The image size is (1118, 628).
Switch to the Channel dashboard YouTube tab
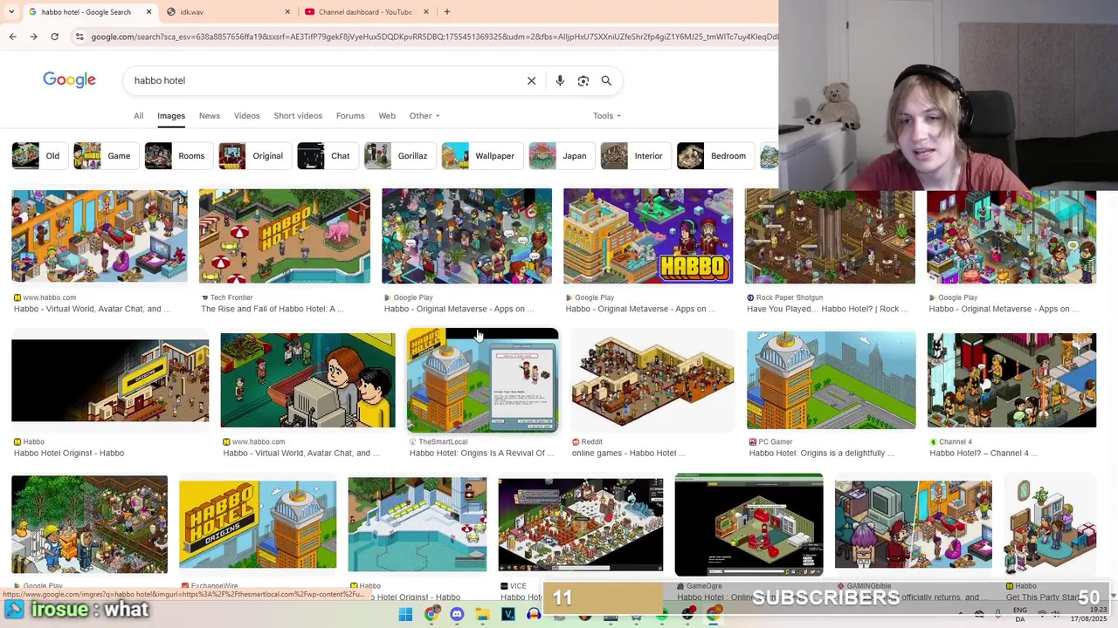[x=367, y=11]
